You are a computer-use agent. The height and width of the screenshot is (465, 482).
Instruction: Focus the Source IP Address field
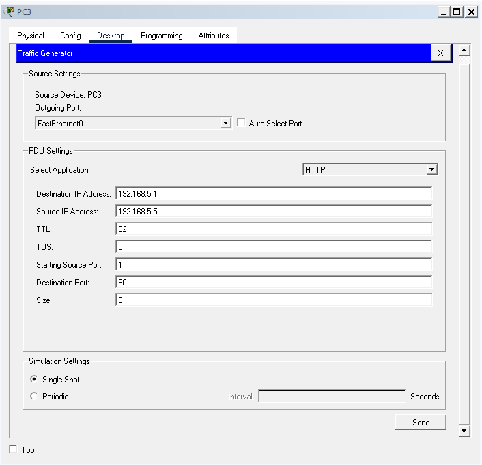tap(273, 212)
